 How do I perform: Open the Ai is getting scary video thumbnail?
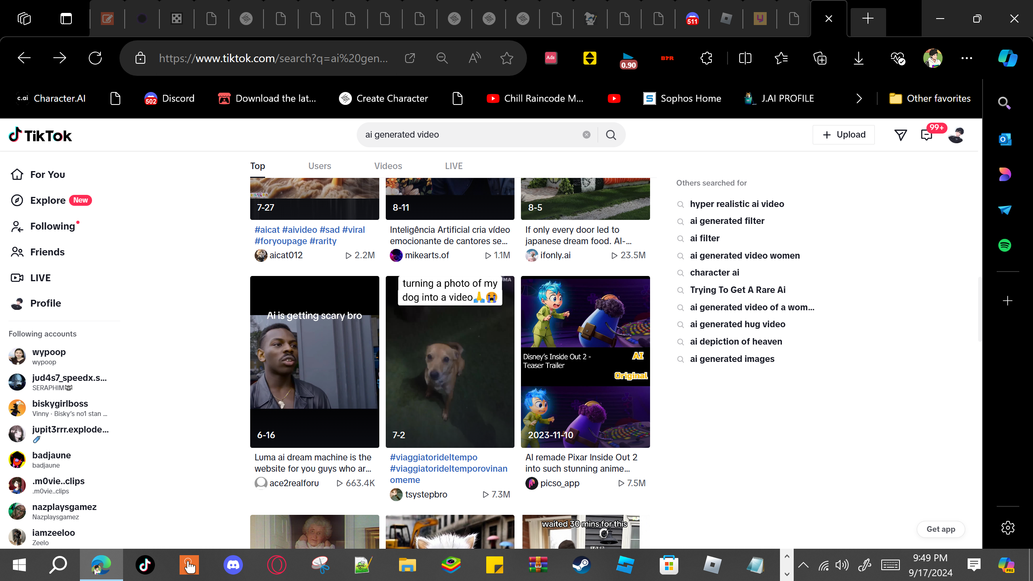tap(314, 362)
